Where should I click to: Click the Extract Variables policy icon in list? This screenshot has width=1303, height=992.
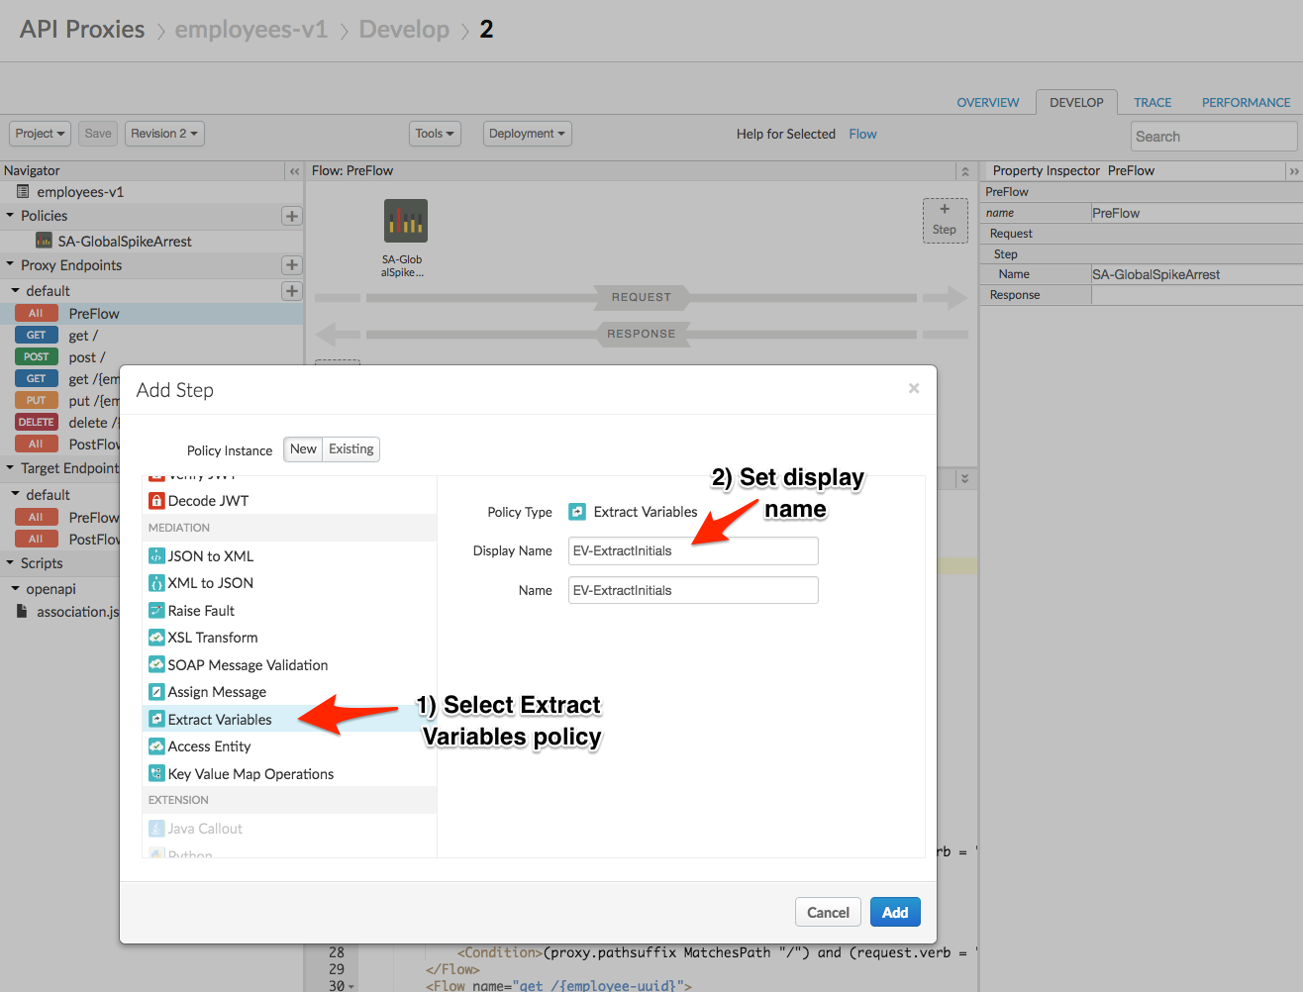155,720
